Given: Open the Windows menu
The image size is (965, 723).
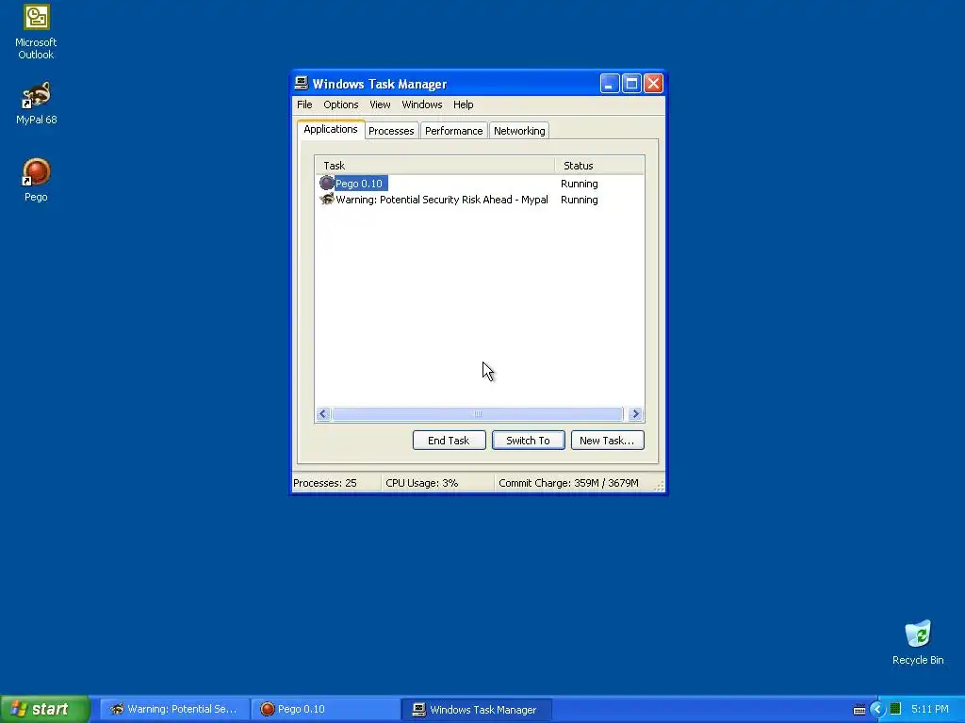Looking at the screenshot, I should (421, 104).
